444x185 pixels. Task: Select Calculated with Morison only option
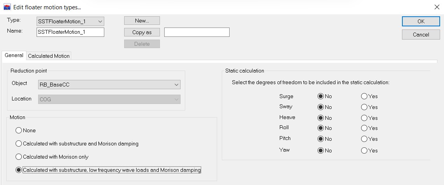click(x=19, y=157)
